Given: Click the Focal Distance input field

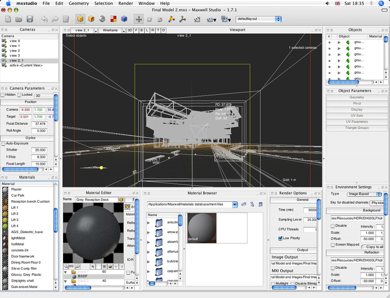Looking at the screenshot, I should coord(40,124).
